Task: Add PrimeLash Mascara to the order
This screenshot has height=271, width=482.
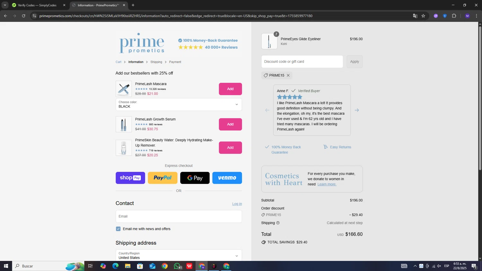Action: 230,89
